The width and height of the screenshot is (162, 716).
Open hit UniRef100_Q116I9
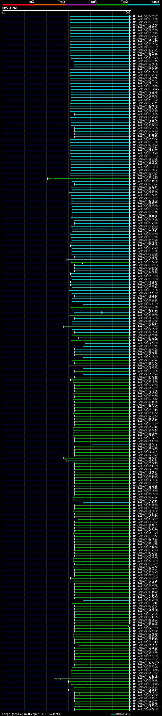coord(145,648)
